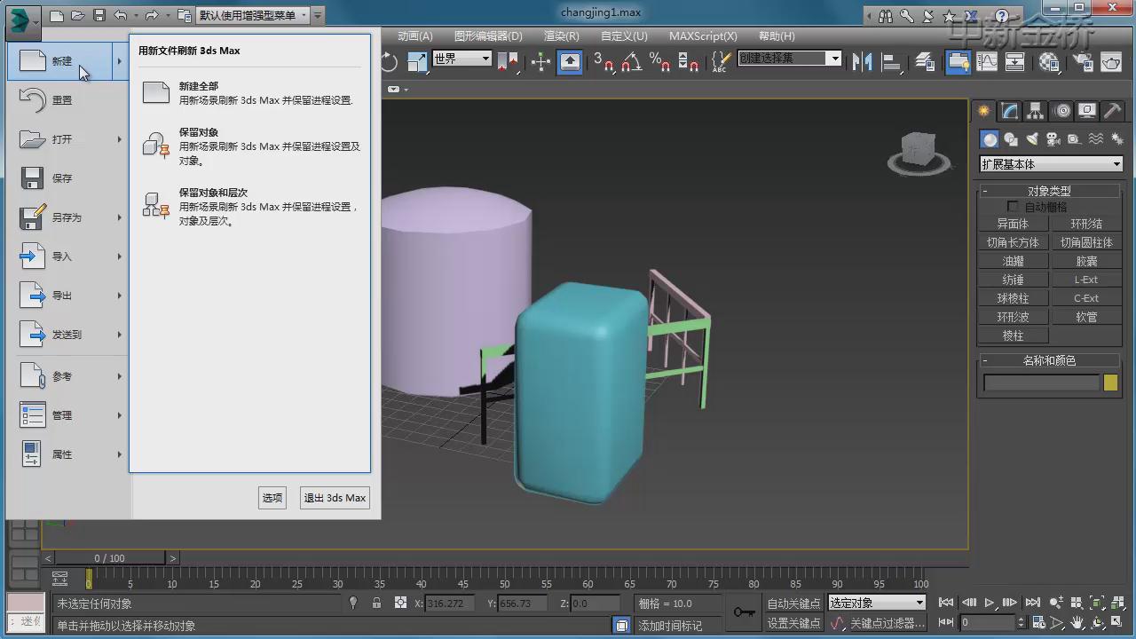
Task: Click the Mirror tool icon
Action: coord(861,61)
